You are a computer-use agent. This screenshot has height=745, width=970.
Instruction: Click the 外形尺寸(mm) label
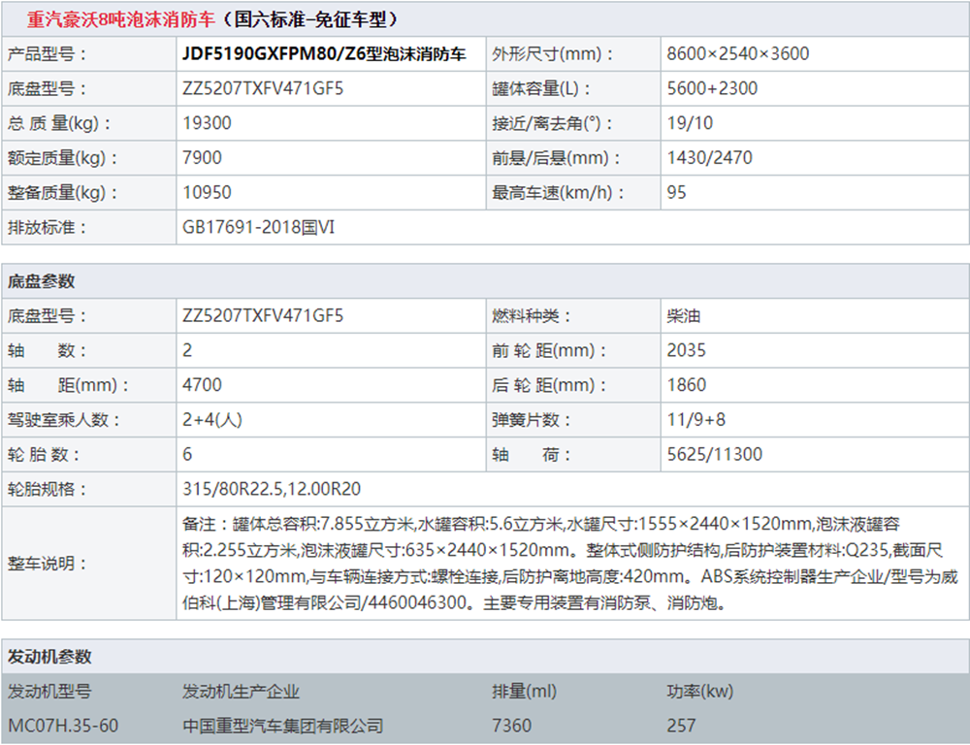pyautogui.click(x=553, y=54)
